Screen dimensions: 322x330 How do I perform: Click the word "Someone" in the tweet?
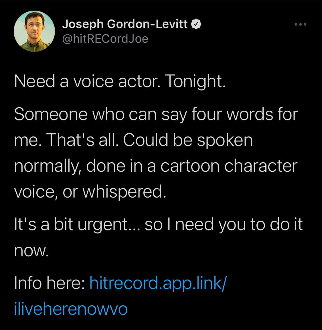point(51,114)
